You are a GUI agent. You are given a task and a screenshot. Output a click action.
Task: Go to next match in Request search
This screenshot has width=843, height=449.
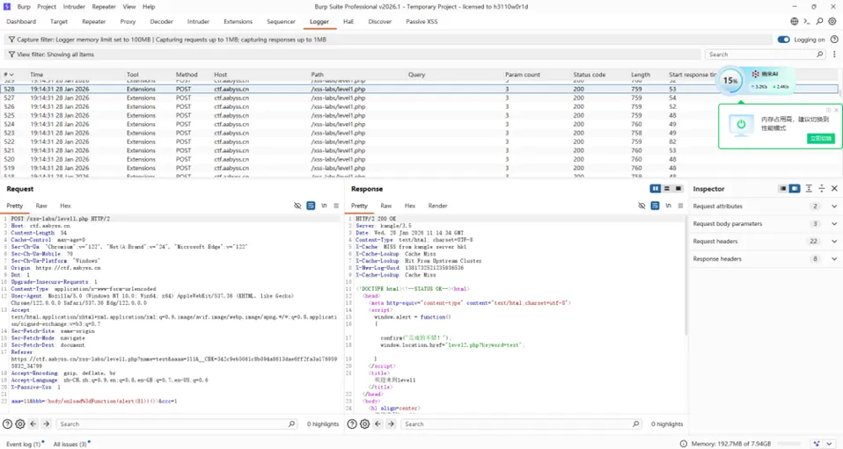click(47, 424)
